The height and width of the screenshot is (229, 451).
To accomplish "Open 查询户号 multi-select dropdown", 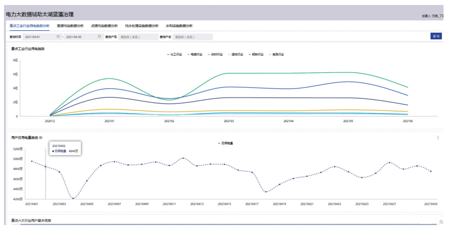I will 136,37.
